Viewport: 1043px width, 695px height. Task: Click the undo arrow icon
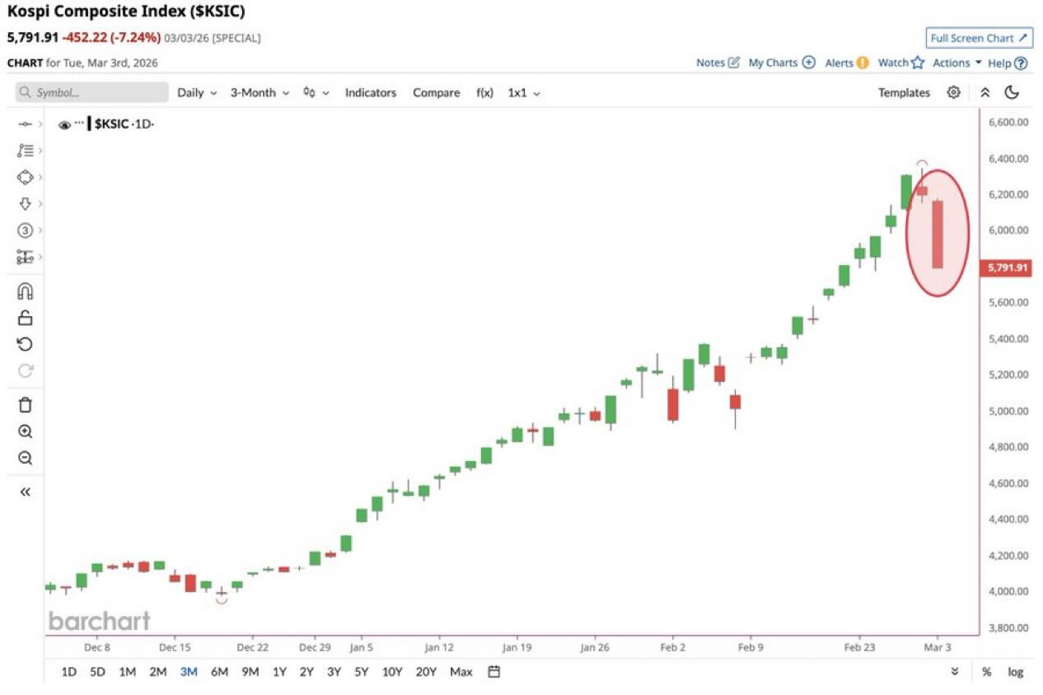25,344
